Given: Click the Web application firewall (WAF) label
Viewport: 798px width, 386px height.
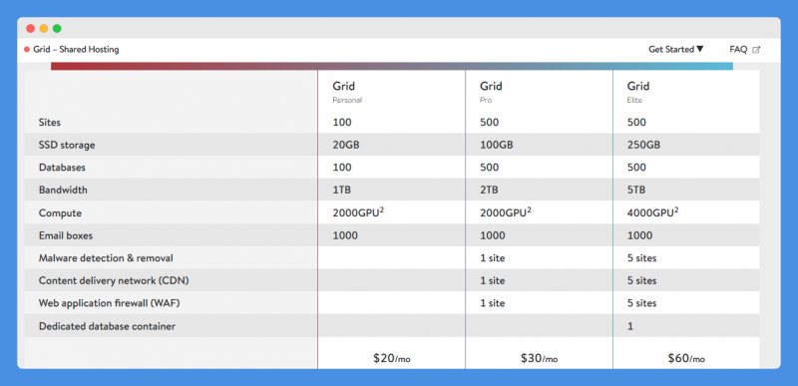Looking at the screenshot, I should point(110,303).
